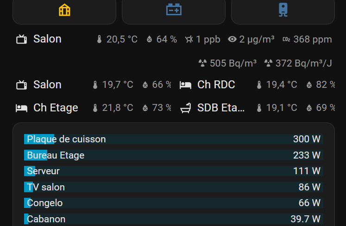
Task: Open the battery icon card
Action: [174, 10]
